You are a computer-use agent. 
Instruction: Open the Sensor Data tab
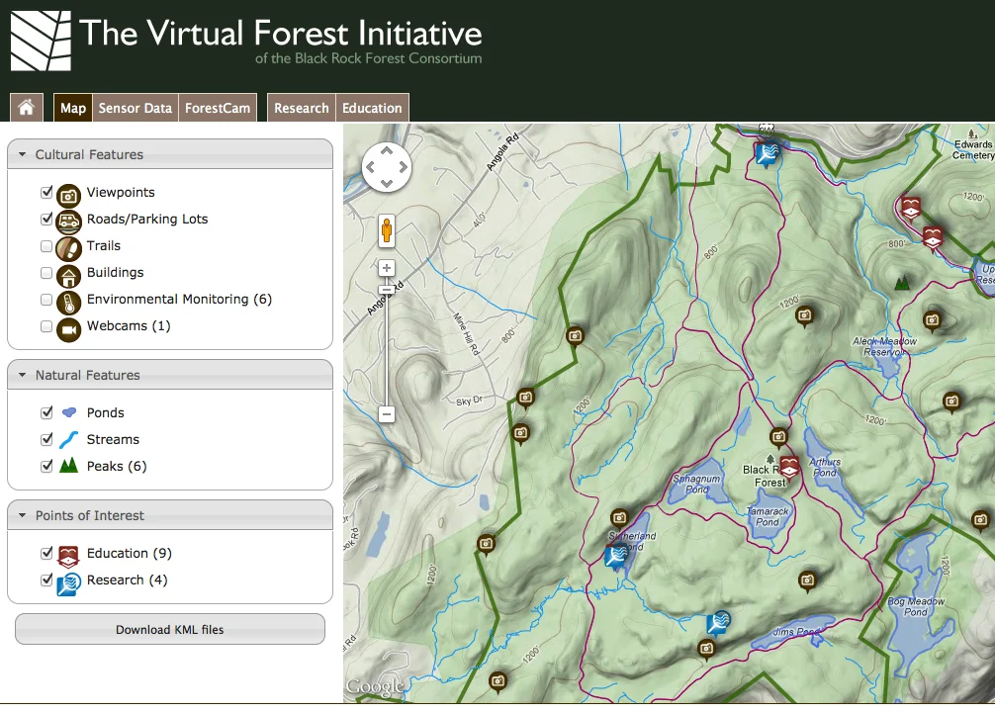tap(136, 107)
